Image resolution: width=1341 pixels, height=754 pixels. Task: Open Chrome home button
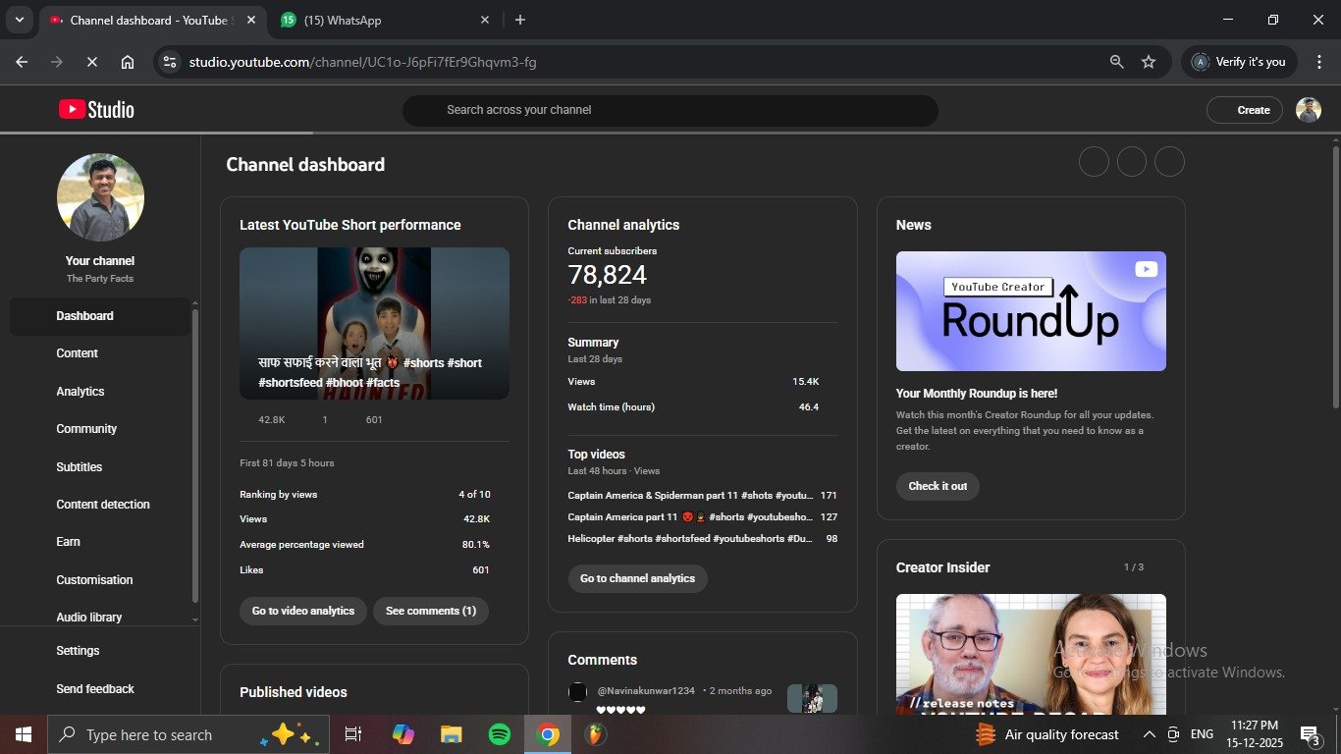click(x=128, y=62)
